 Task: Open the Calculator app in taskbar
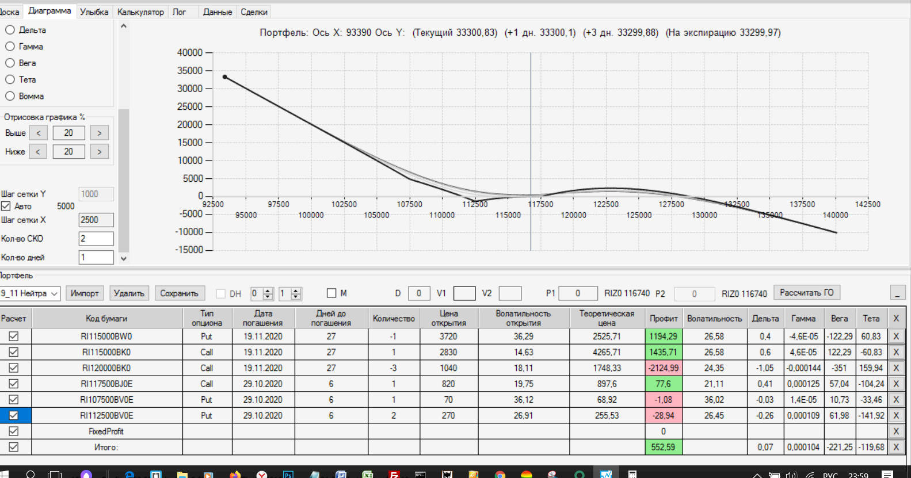tap(632, 475)
